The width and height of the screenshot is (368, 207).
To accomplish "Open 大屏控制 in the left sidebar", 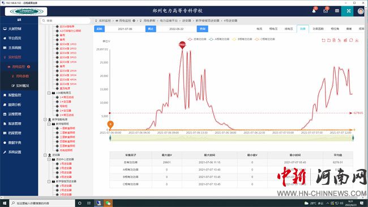I will pos(15,29).
